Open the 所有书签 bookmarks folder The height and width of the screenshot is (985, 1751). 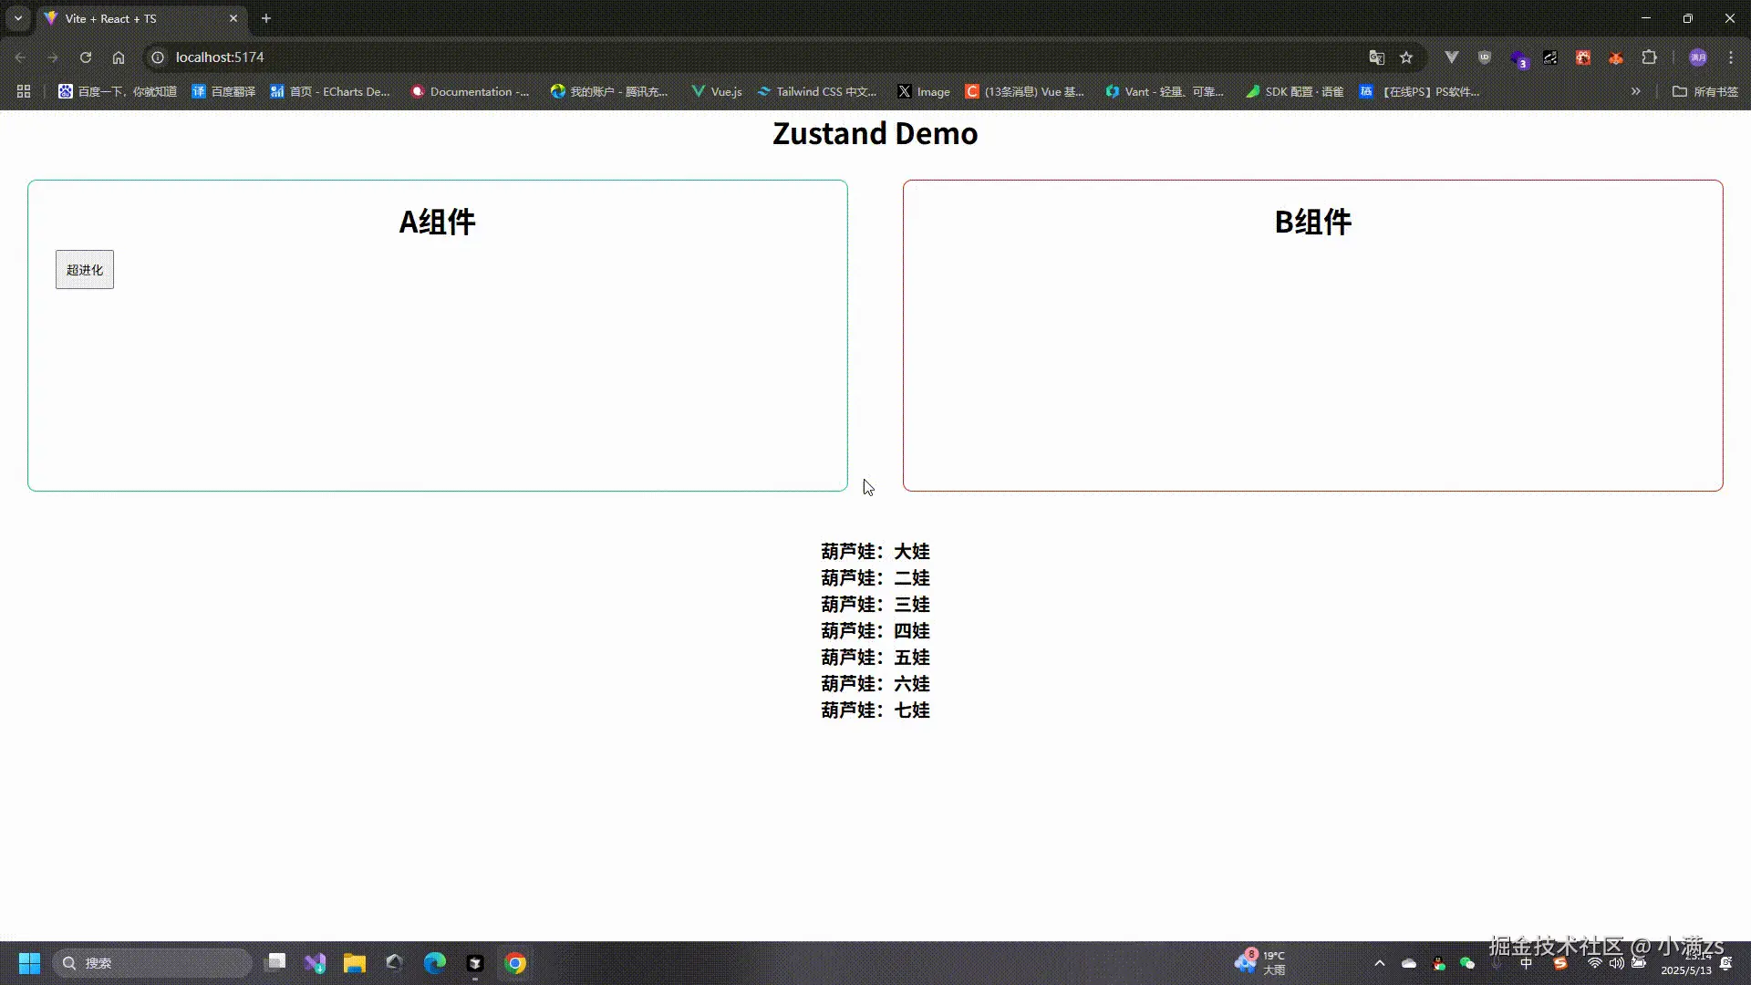1705,91
